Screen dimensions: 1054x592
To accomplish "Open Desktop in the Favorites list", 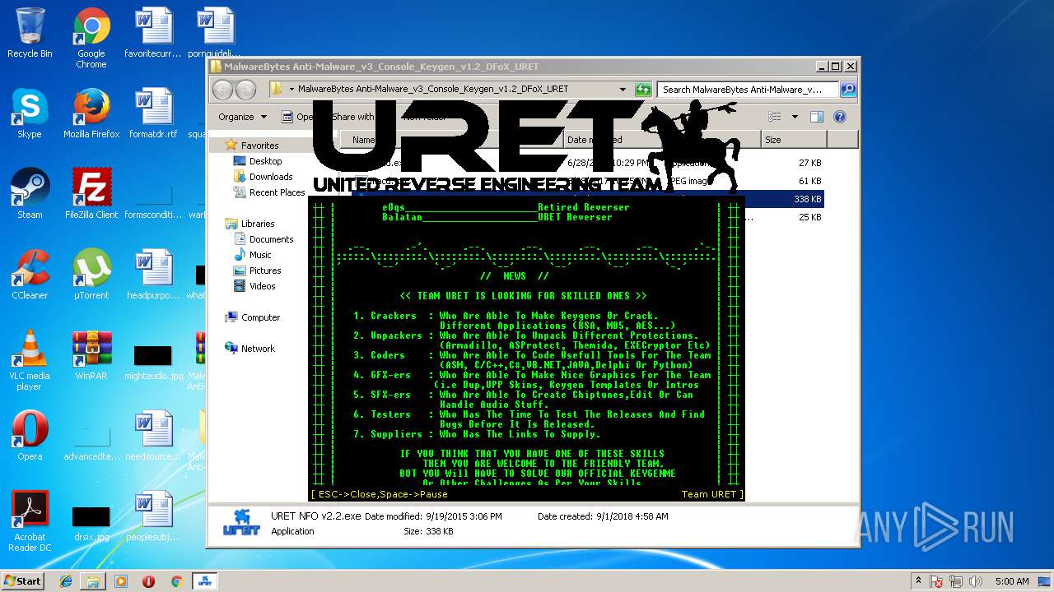I will 265,161.
